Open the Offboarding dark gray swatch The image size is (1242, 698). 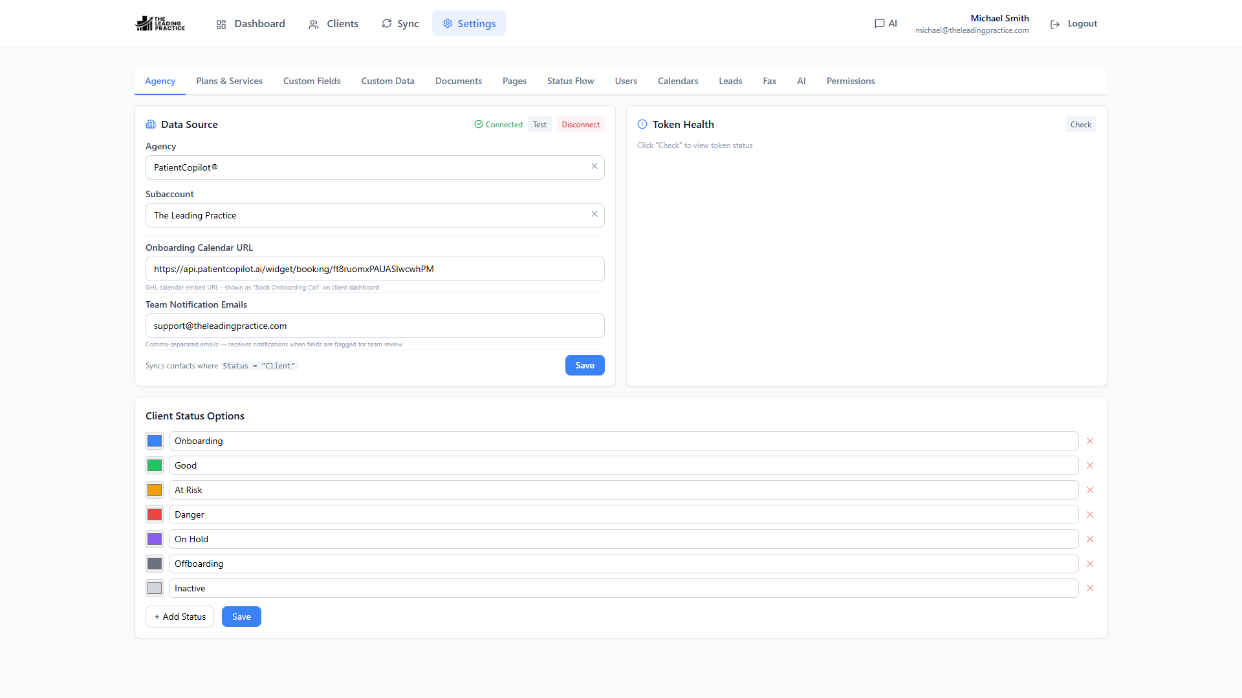click(x=155, y=564)
